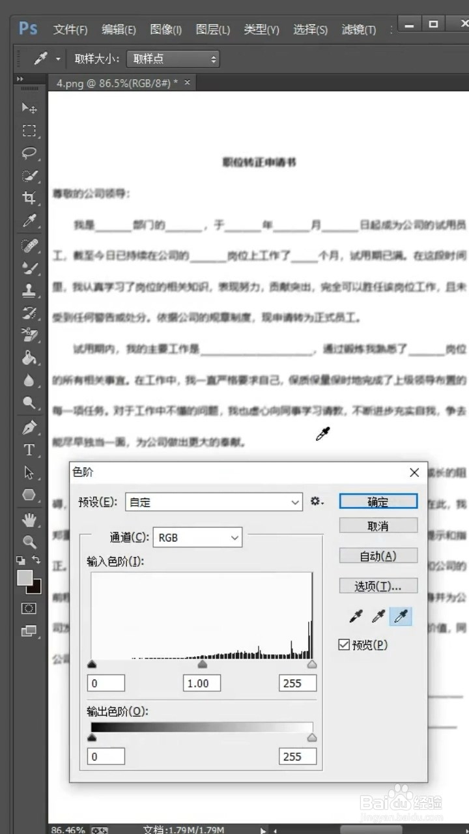Image resolution: width=469 pixels, height=834 pixels.
Task: Click the output highlight value field 255
Action: (x=298, y=756)
